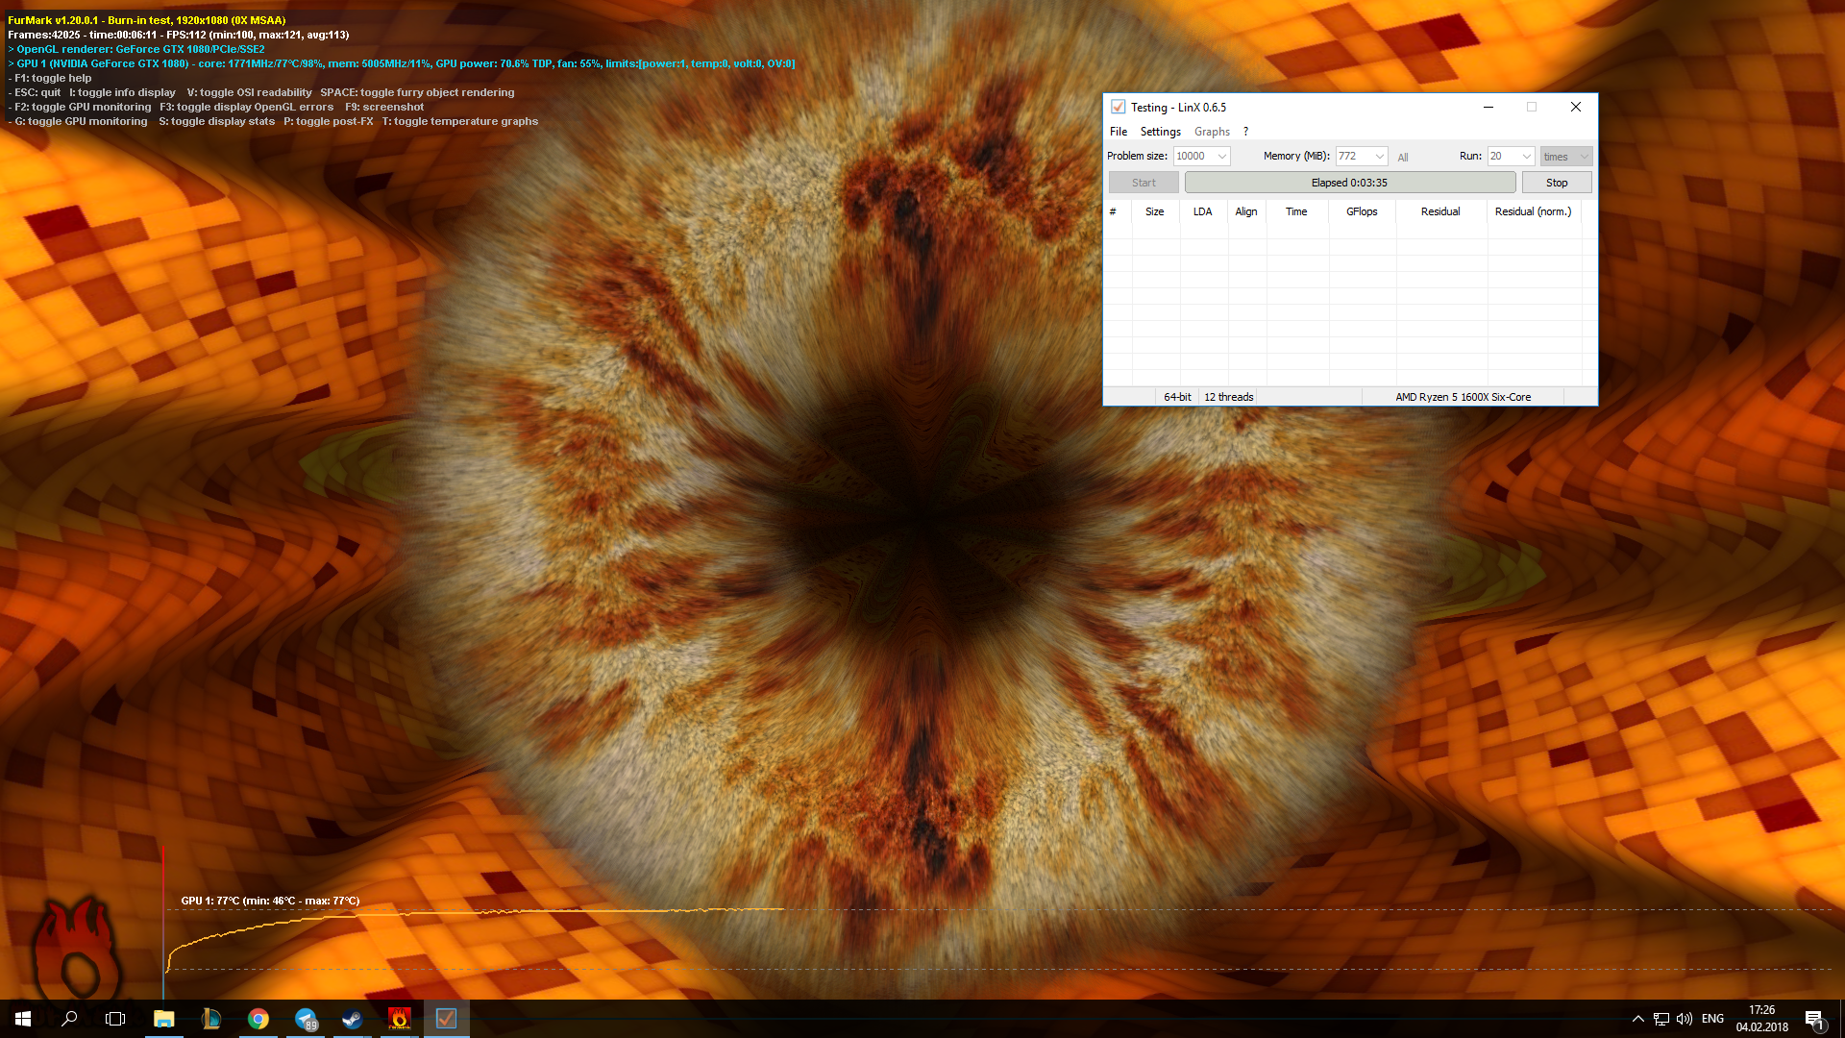Open League of Legends taskbar icon

coord(210,1019)
